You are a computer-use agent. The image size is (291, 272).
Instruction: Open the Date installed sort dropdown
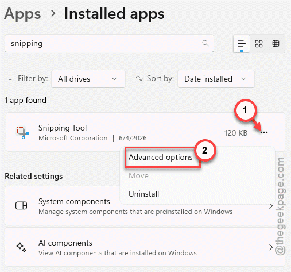[216, 79]
